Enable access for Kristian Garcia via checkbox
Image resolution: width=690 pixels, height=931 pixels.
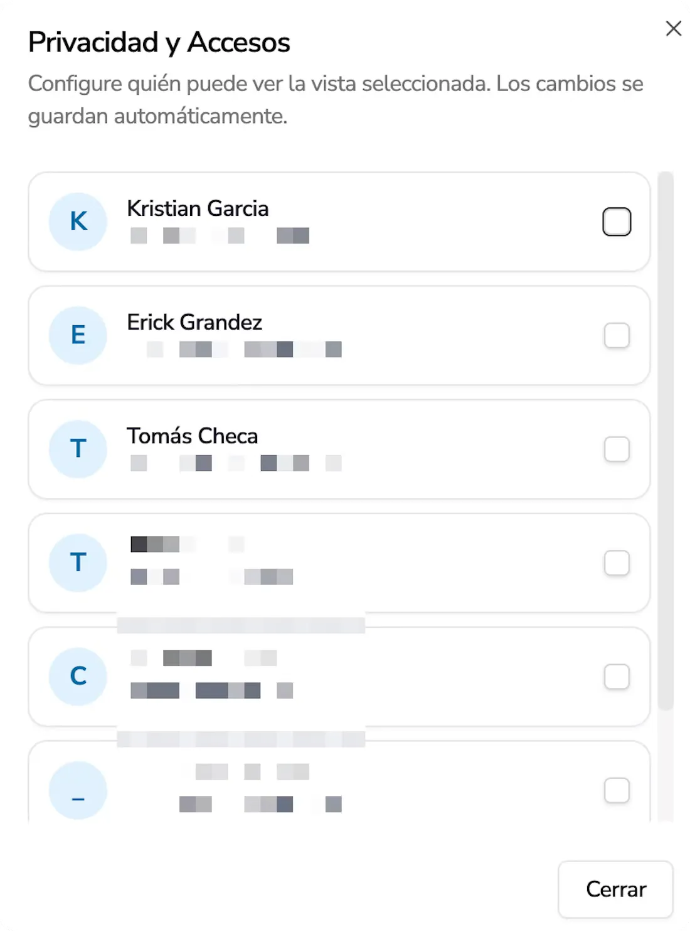tap(617, 222)
